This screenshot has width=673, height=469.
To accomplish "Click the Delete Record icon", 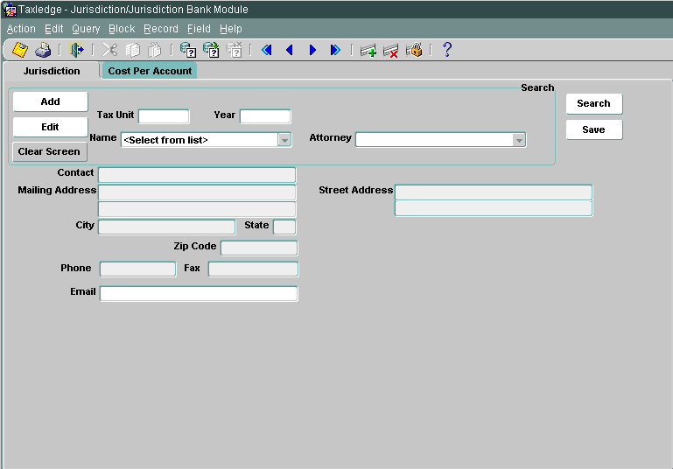I will pyautogui.click(x=390, y=50).
